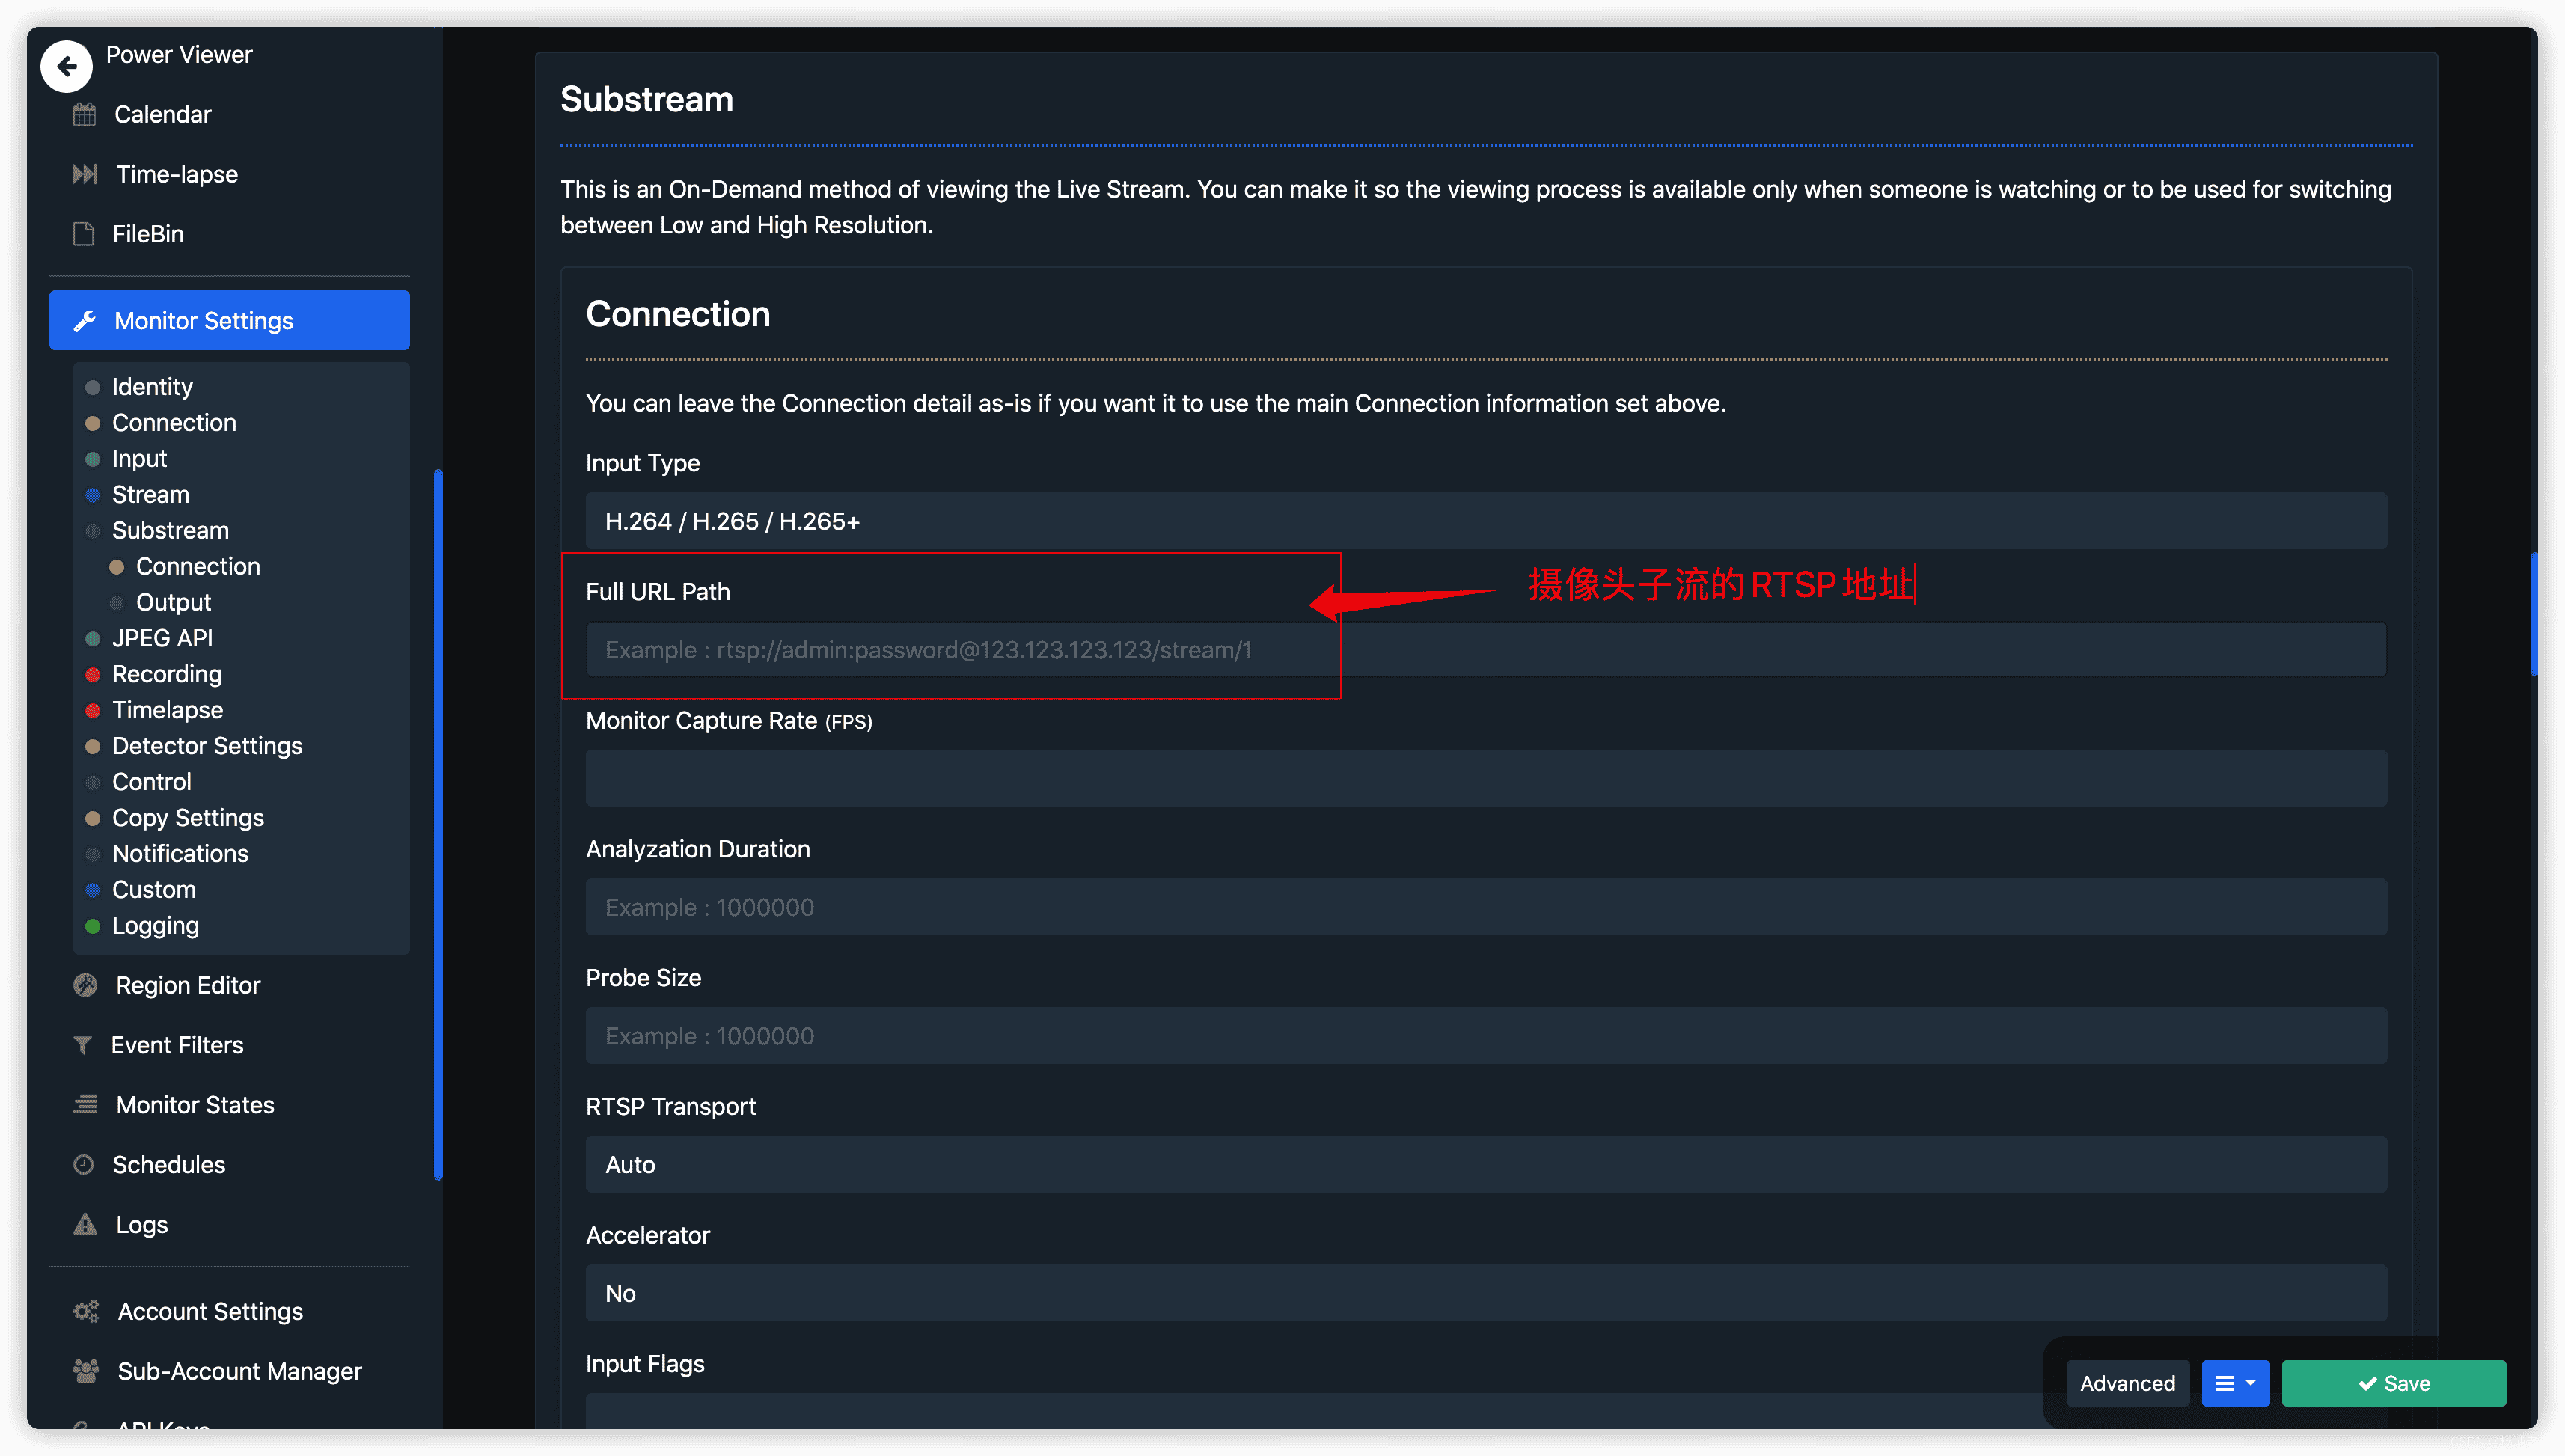2565x1456 pixels.
Task: Expand the RTSP Transport dropdown
Action: (x=1485, y=1164)
